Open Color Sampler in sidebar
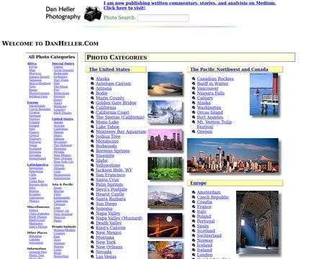324x259 pixels. (x=39, y=214)
